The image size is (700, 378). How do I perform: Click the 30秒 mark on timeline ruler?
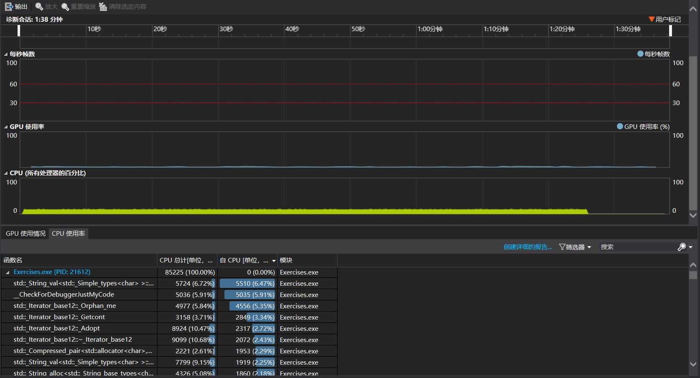(226, 29)
